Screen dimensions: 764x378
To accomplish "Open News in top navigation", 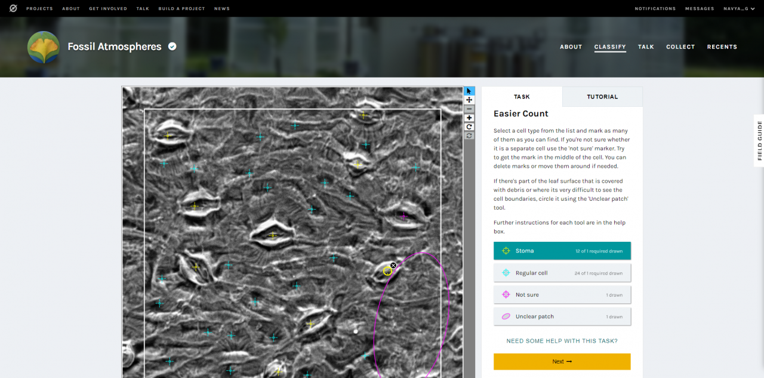I will point(222,8).
